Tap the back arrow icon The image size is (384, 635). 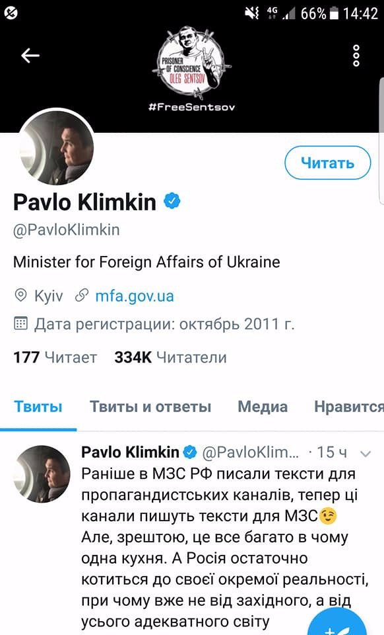(x=31, y=56)
